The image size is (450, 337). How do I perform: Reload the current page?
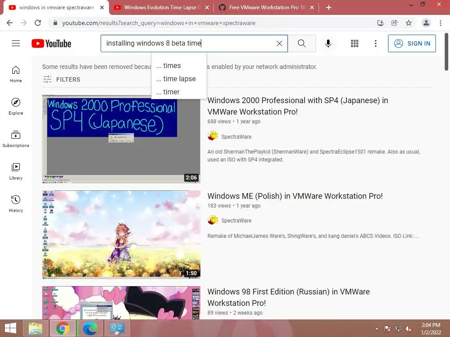(38, 23)
